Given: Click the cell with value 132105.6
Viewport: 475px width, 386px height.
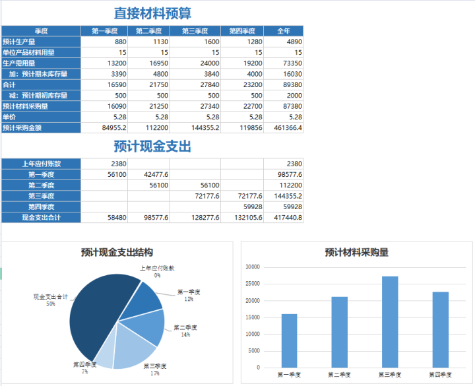Looking at the screenshot, I should point(242,218).
